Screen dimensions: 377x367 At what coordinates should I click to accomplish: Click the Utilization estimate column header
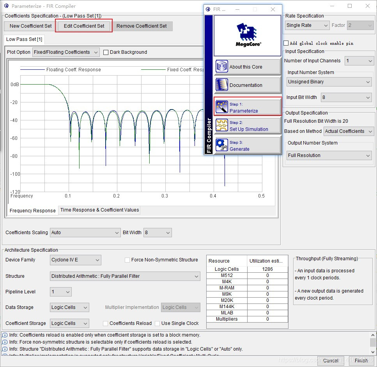pyautogui.click(x=267, y=261)
